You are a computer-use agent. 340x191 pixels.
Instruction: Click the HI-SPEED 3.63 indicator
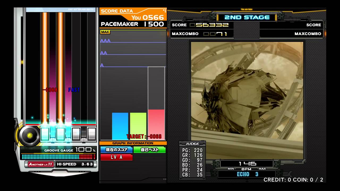75,164
